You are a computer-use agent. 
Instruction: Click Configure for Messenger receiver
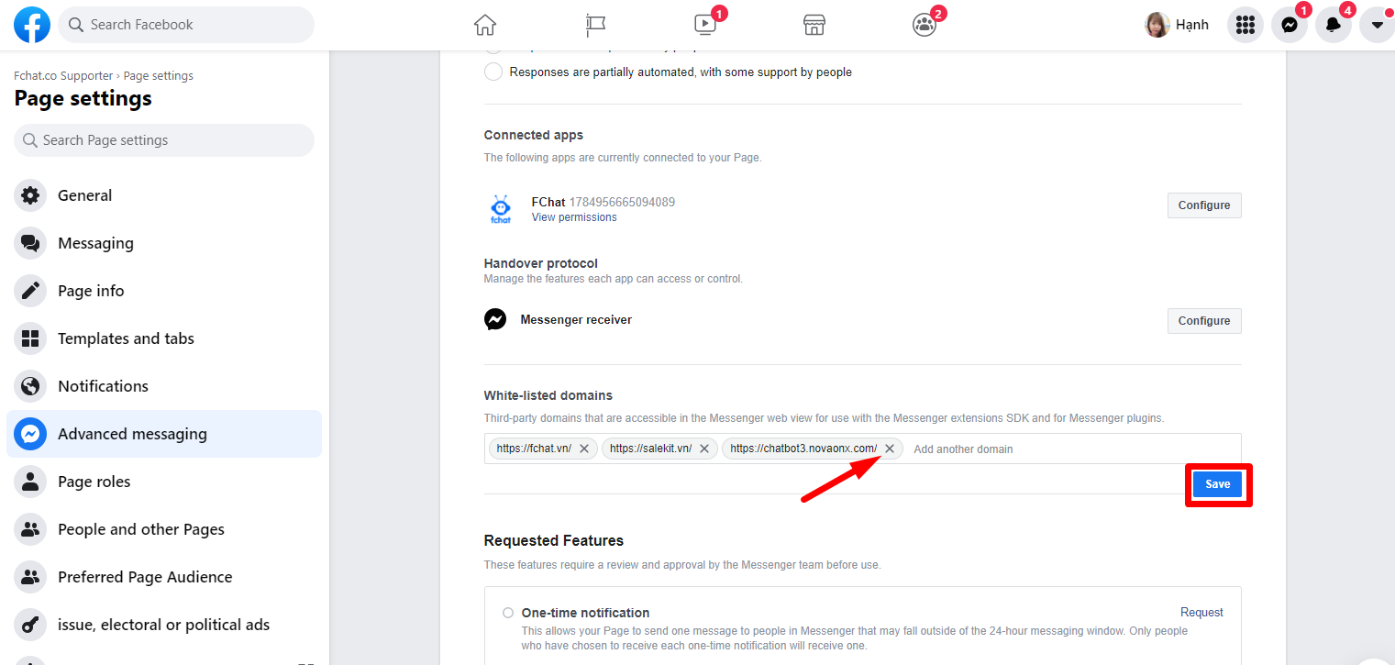click(x=1204, y=321)
